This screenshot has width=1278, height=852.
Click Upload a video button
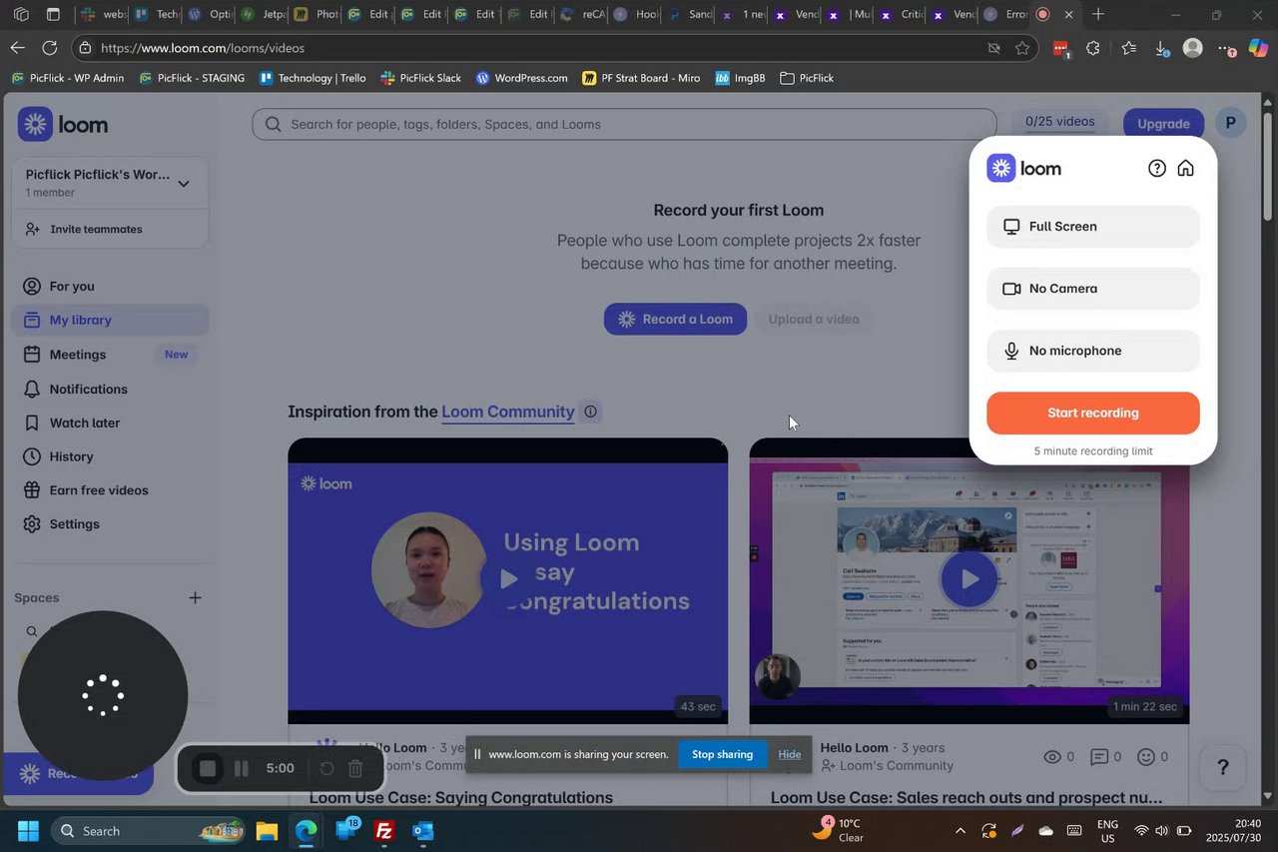814,320
